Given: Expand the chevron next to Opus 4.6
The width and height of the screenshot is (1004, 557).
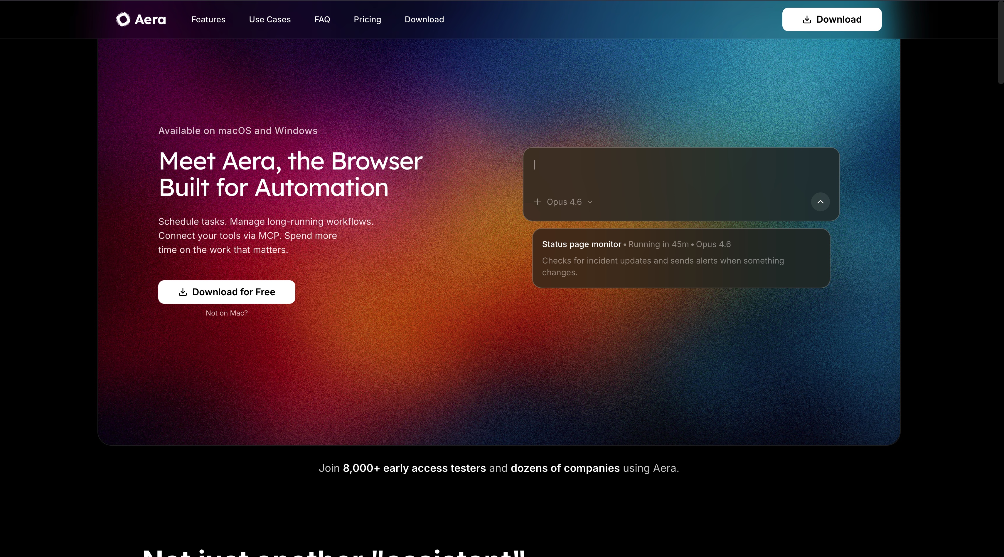Looking at the screenshot, I should pos(590,202).
